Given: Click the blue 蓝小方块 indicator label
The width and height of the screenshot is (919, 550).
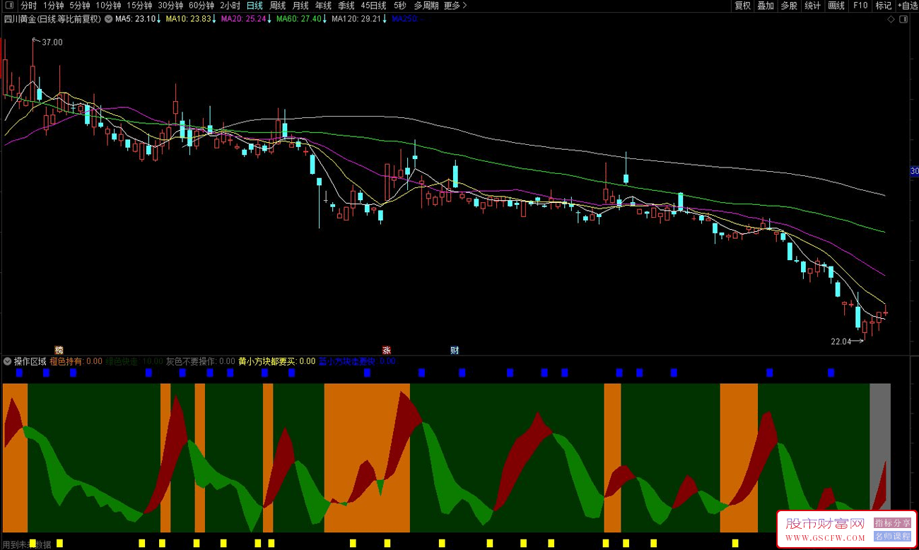Looking at the screenshot, I should (x=357, y=361).
